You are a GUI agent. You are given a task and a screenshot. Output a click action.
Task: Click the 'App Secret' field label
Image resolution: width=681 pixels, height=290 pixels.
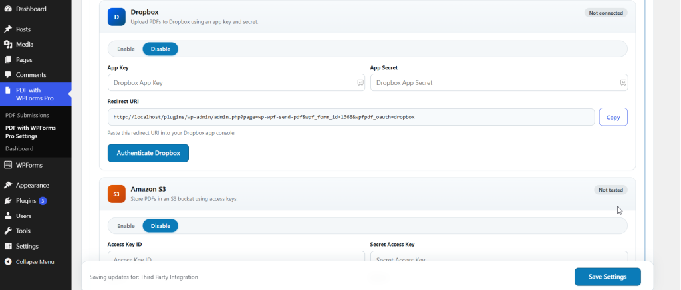pyautogui.click(x=384, y=68)
